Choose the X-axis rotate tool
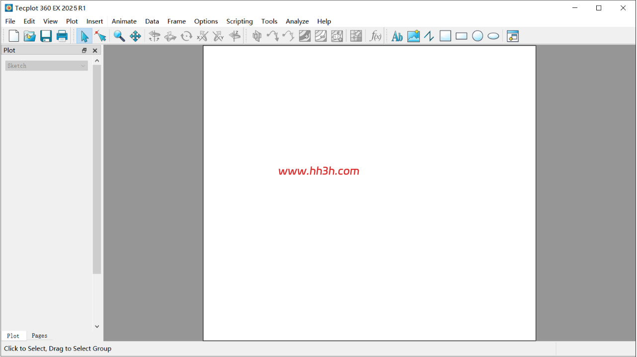The image size is (637, 357). [202, 36]
